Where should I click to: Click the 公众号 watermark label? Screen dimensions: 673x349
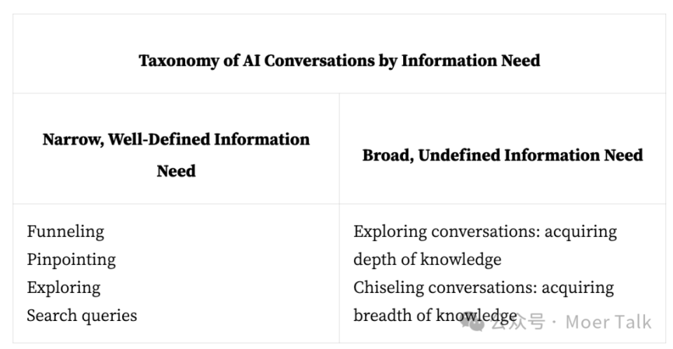click(517, 322)
